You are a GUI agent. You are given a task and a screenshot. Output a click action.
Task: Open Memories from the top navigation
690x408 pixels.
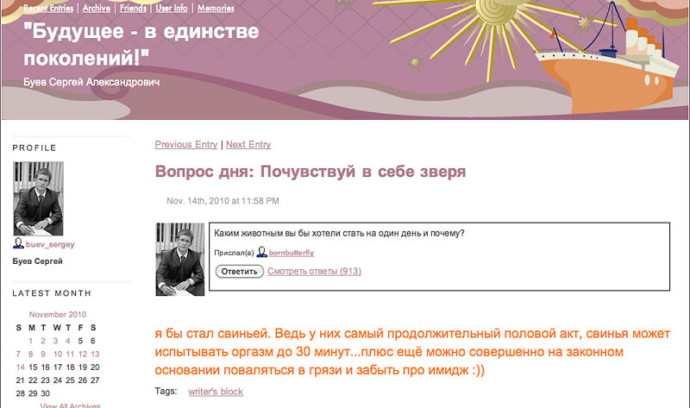pyautogui.click(x=216, y=9)
